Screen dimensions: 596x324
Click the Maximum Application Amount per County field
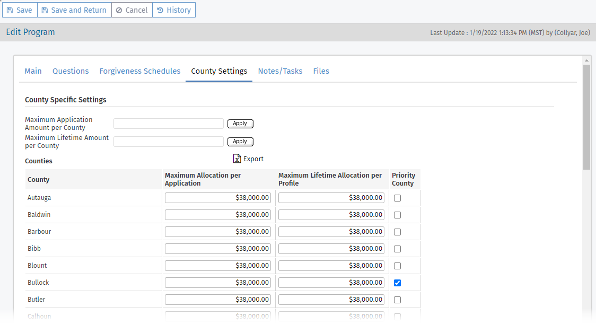pos(169,124)
